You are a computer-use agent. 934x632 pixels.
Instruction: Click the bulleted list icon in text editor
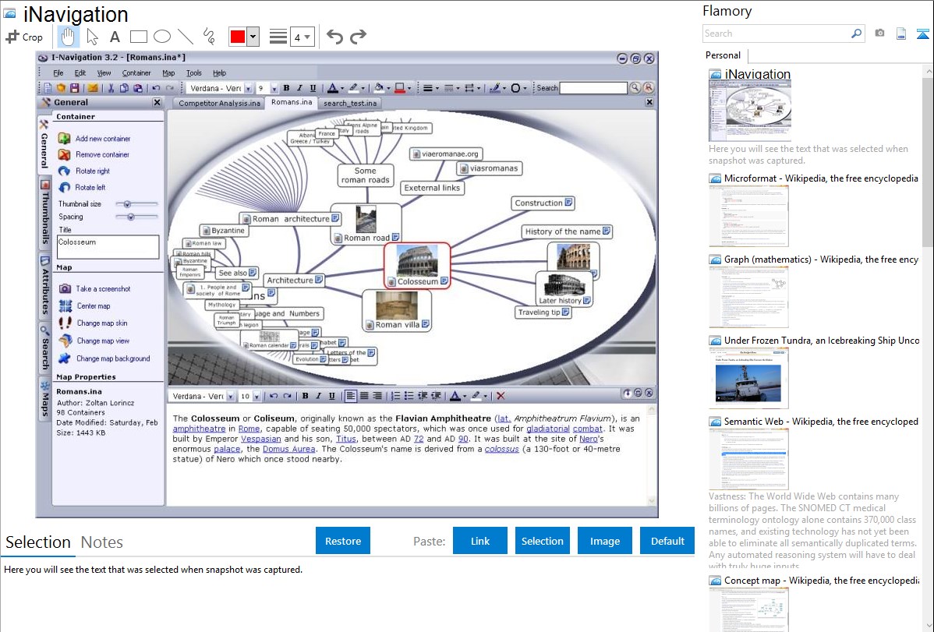(x=409, y=396)
